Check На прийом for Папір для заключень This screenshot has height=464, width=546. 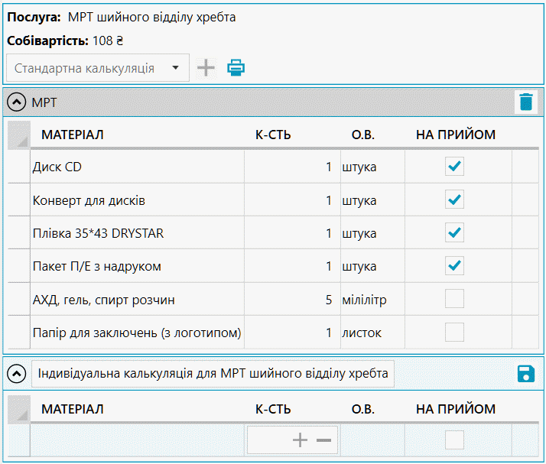[454, 332]
